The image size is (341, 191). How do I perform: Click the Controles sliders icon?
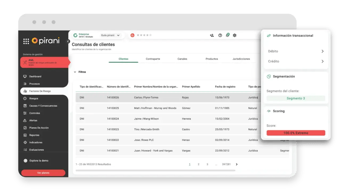point(25,113)
